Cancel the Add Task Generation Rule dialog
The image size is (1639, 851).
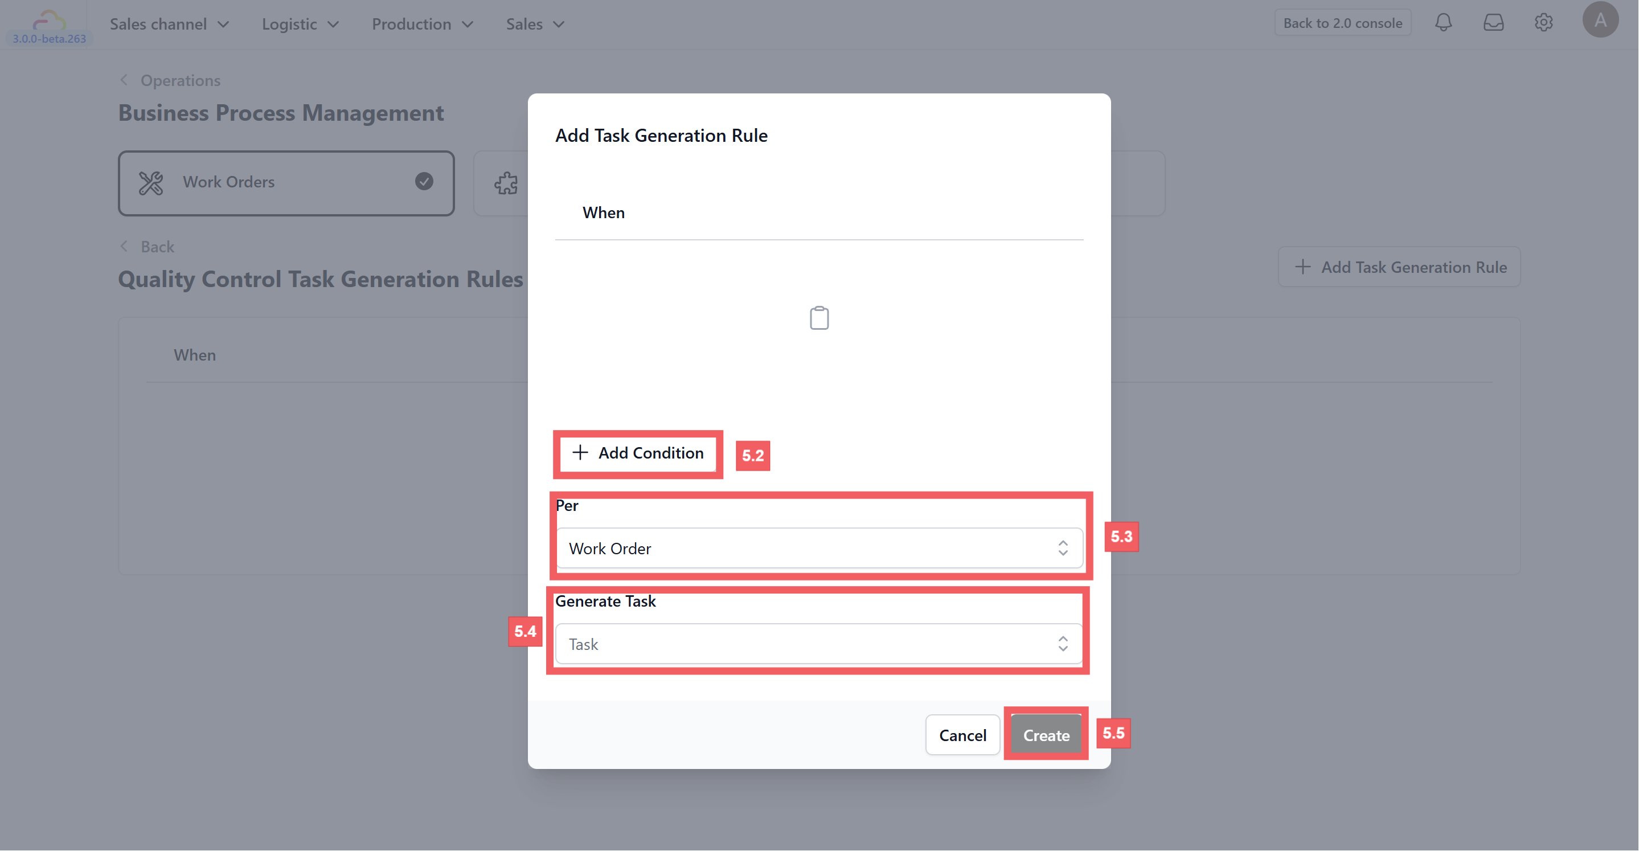point(962,735)
